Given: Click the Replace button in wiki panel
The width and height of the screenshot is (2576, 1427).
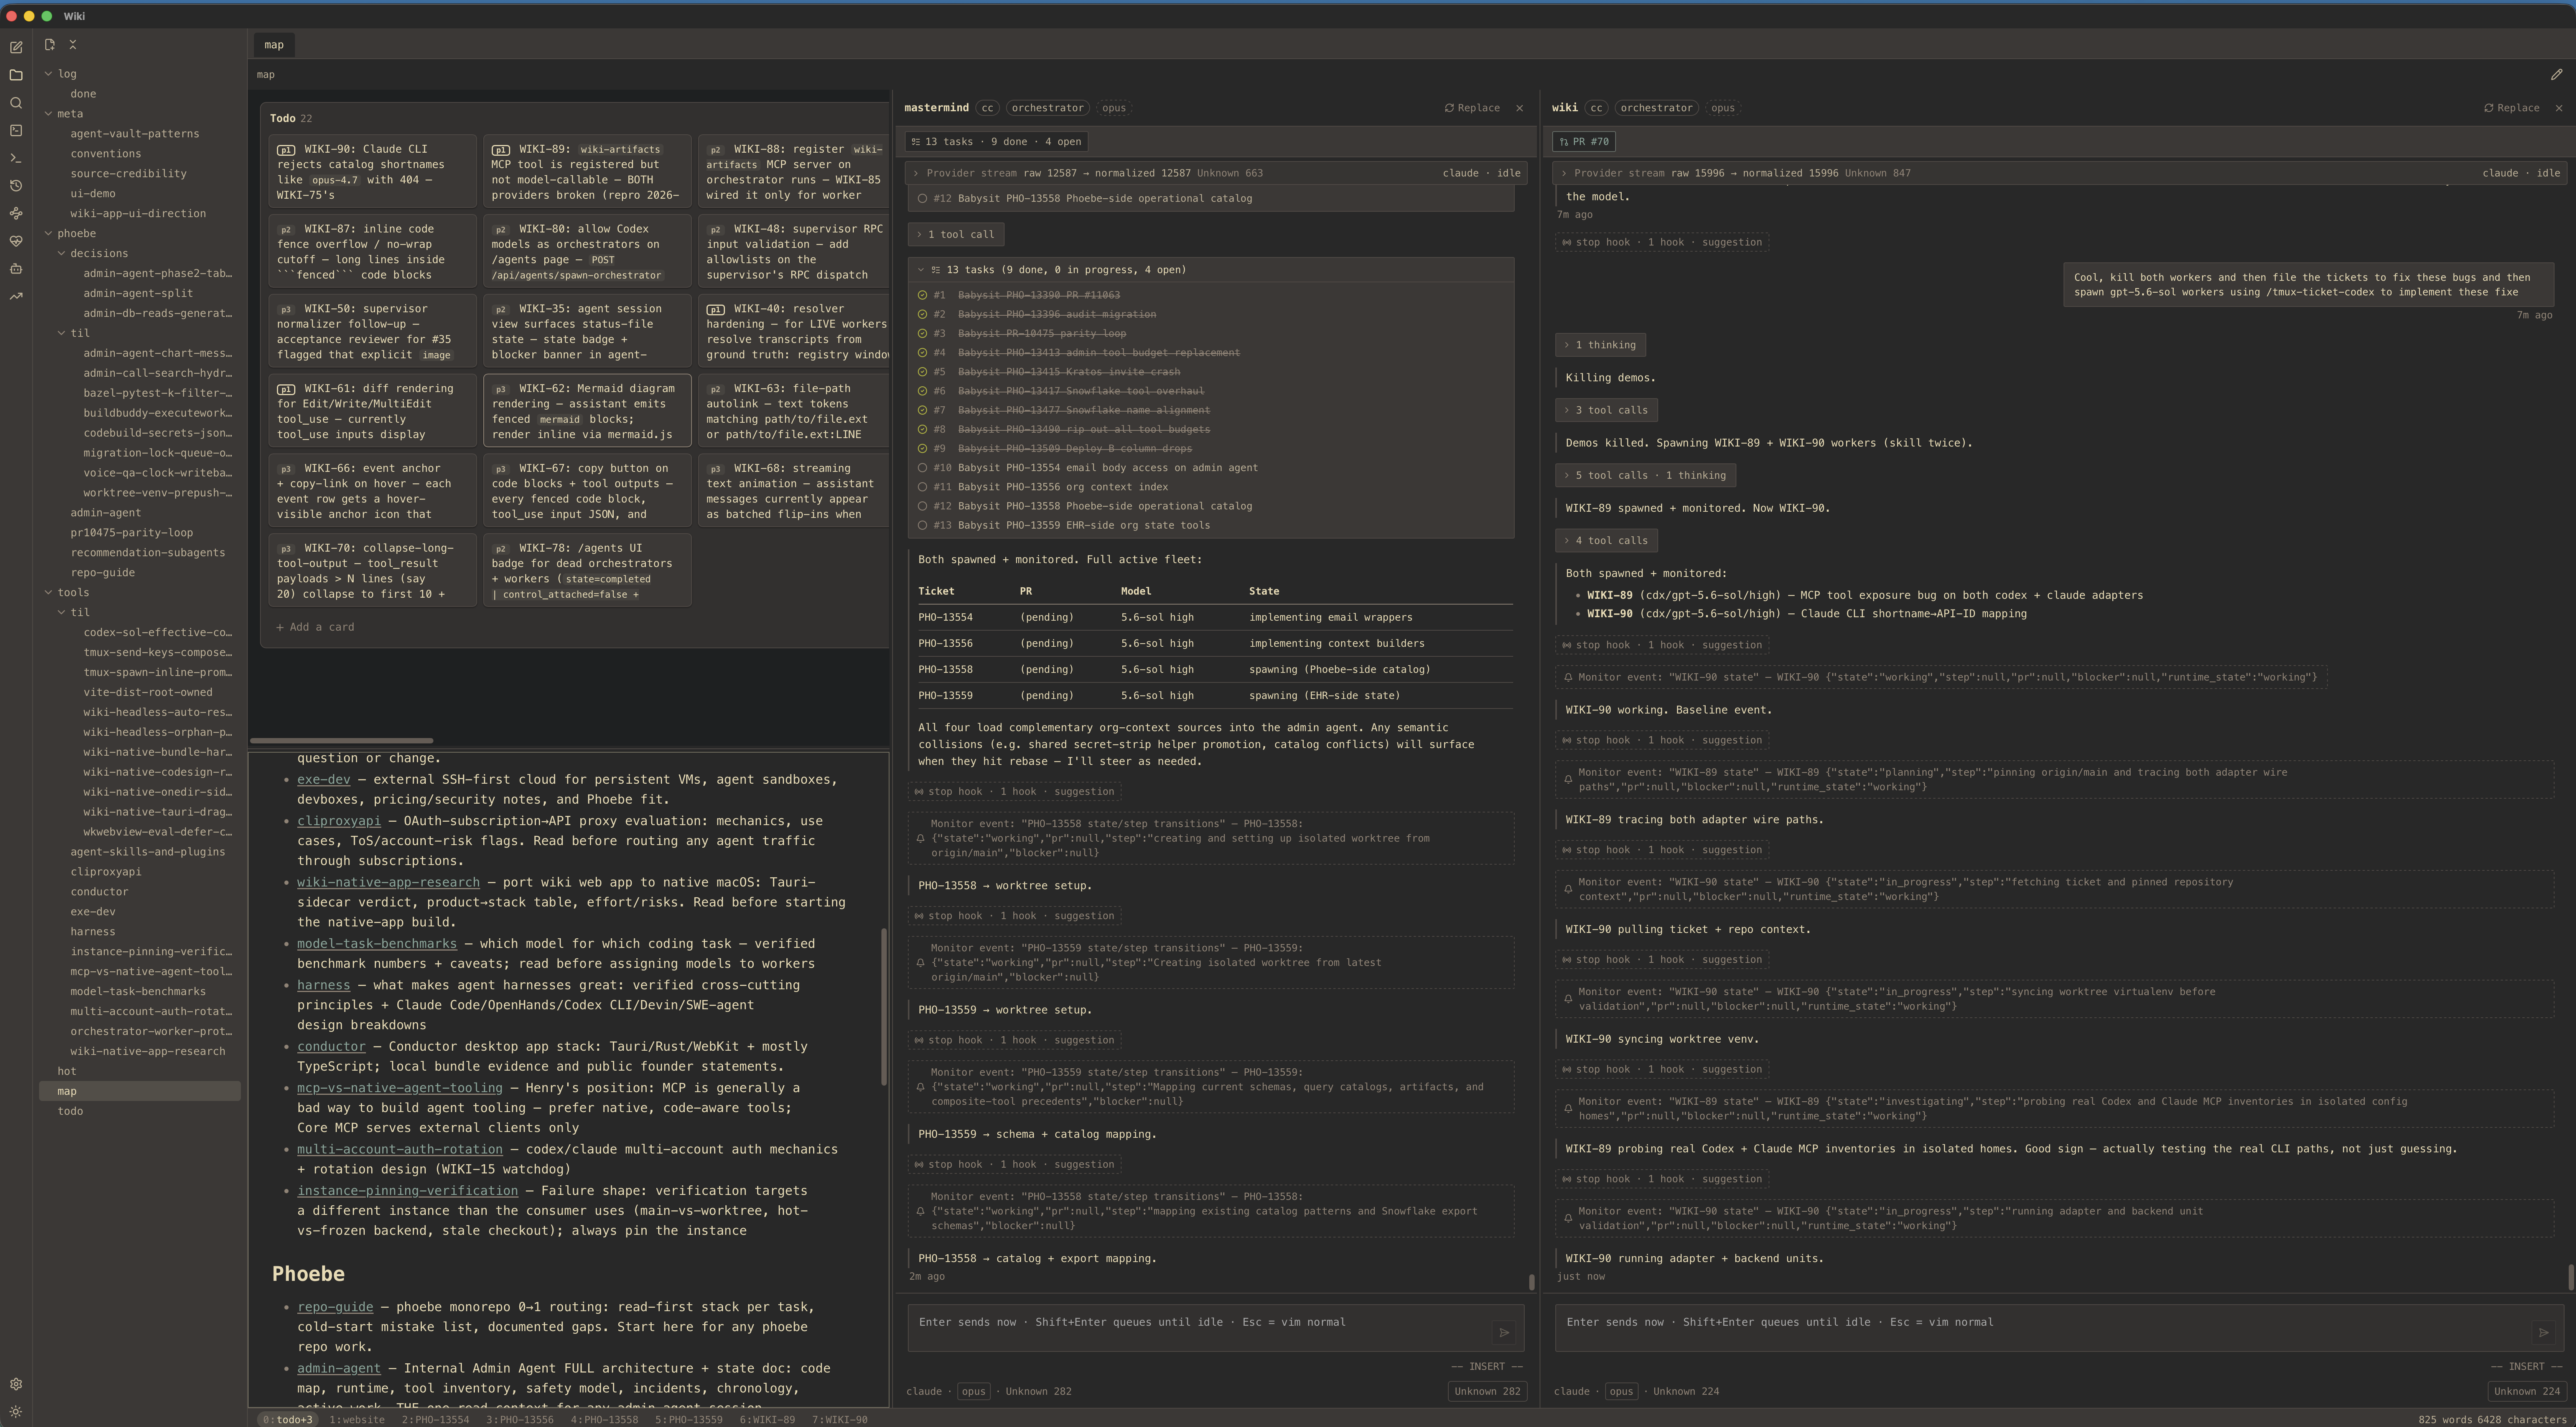Looking at the screenshot, I should coord(2511,108).
